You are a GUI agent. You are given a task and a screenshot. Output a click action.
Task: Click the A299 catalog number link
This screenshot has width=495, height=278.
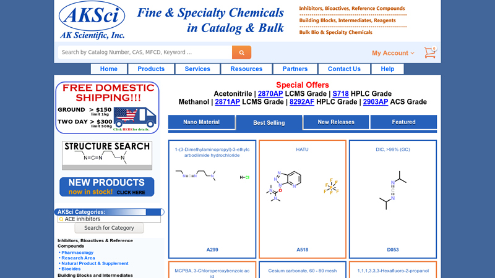coord(212,250)
